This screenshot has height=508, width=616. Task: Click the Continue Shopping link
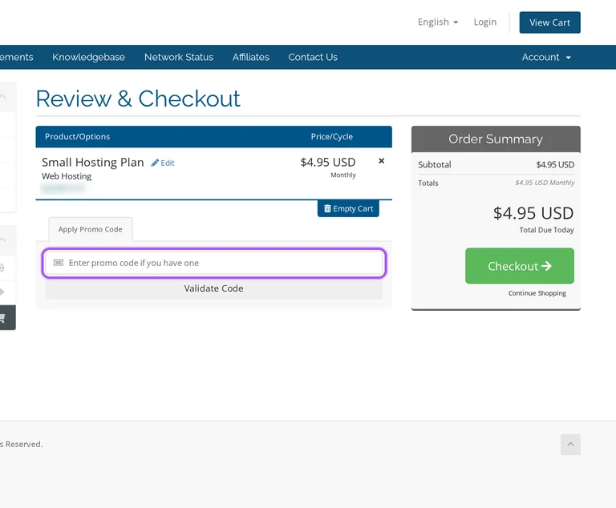pyautogui.click(x=537, y=293)
